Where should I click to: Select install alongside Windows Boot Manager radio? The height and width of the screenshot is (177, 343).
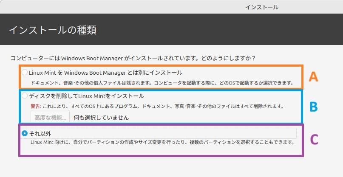pyautogui.click(x=25, y=72)
